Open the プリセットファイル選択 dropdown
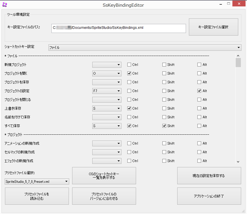The image size is (247, 214). coord(37,182)
